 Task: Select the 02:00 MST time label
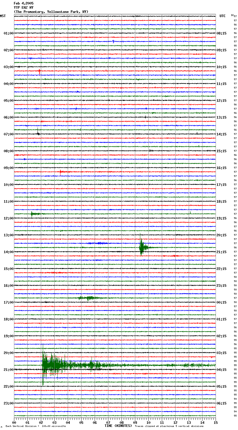pos(8,50)
